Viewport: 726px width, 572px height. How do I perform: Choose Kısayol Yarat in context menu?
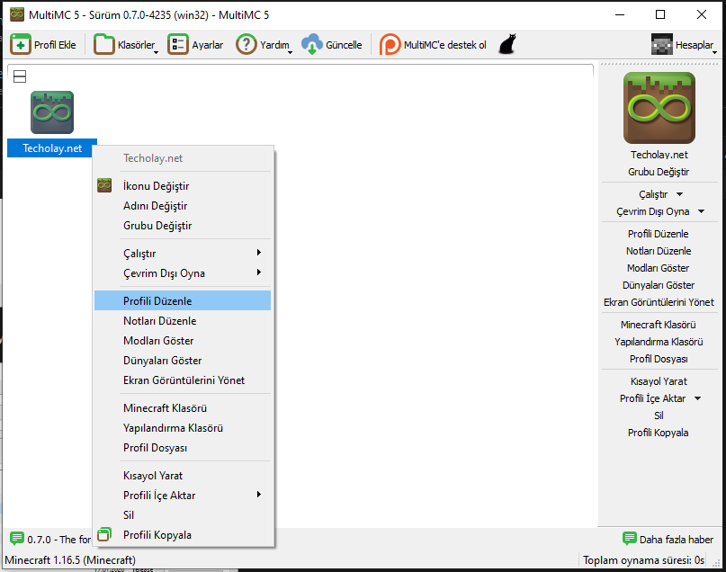pyautogui.click(x=183, y=476)
